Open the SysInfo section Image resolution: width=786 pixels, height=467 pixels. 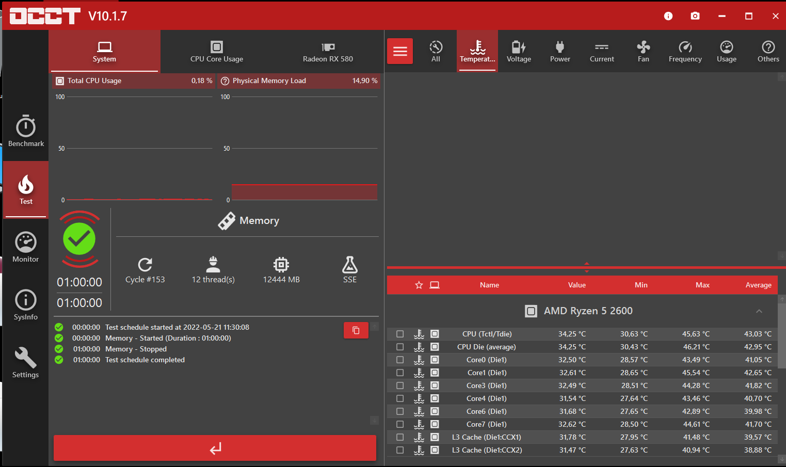coord(26,305)
